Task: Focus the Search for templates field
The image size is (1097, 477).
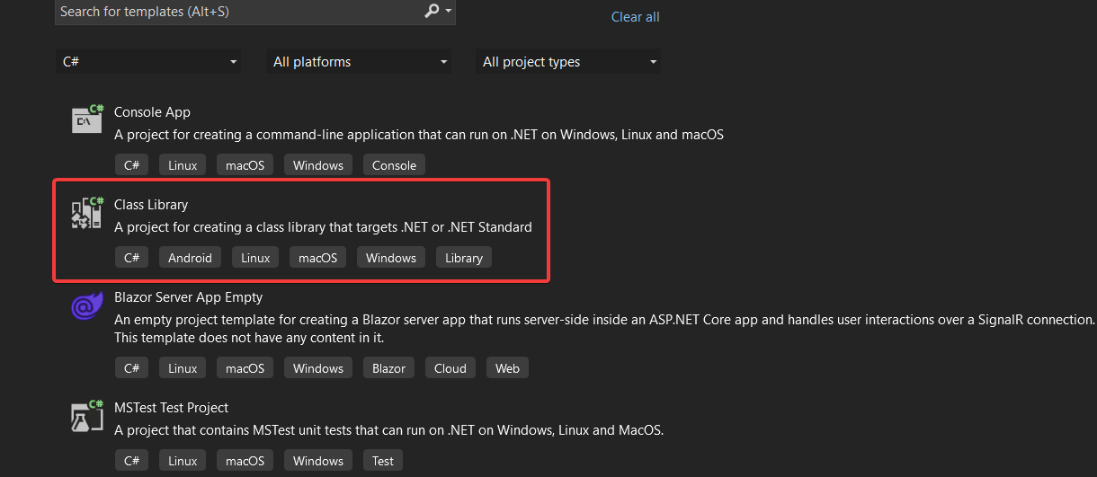Action: (x=234, y=12)
